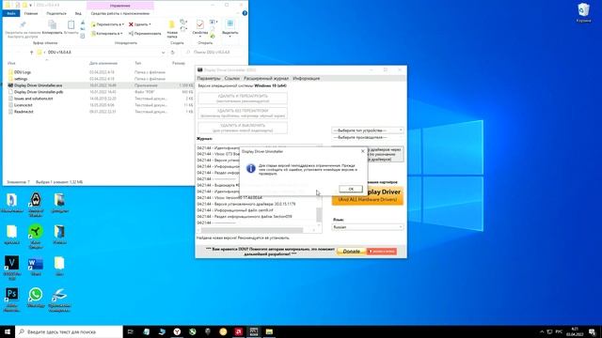Click the Свойства checkmark icon in the ribbon
This screenshot has height=338, width=602.
pos(199,24)
